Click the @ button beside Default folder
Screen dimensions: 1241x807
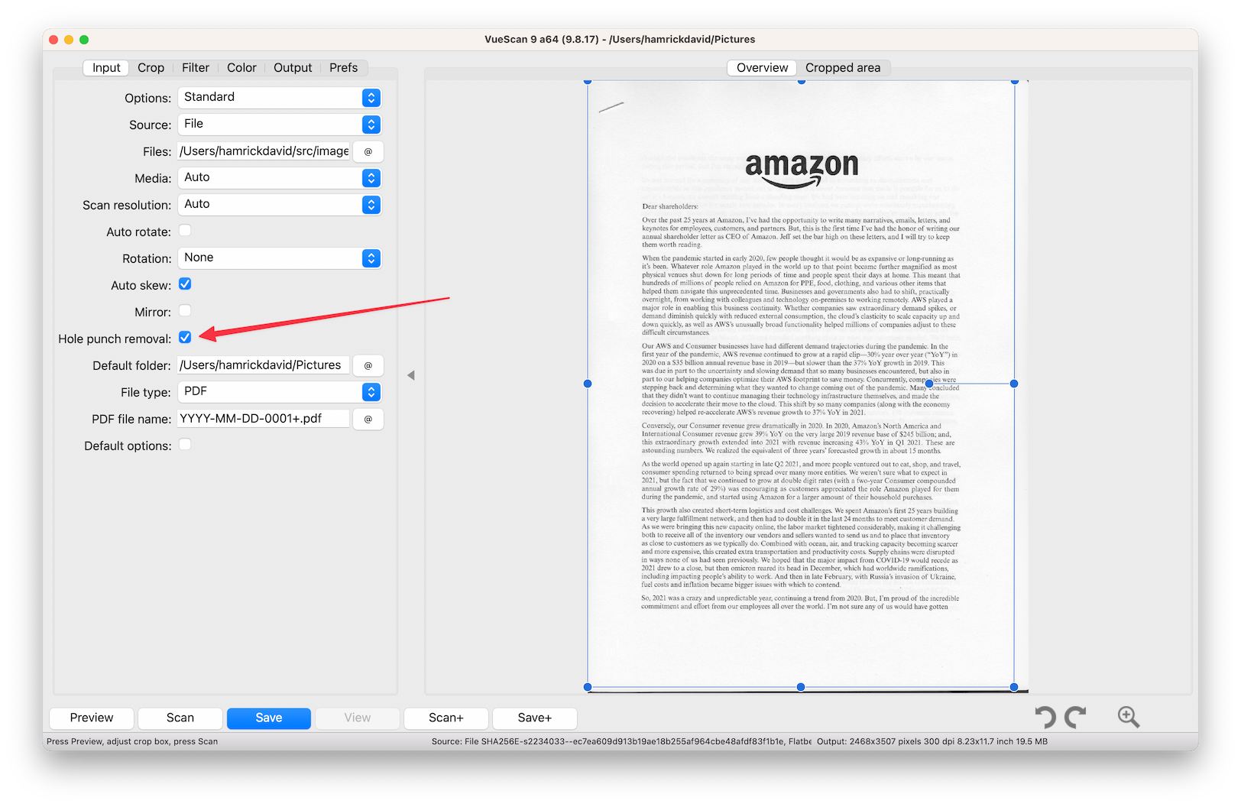[x=368, y=365]
